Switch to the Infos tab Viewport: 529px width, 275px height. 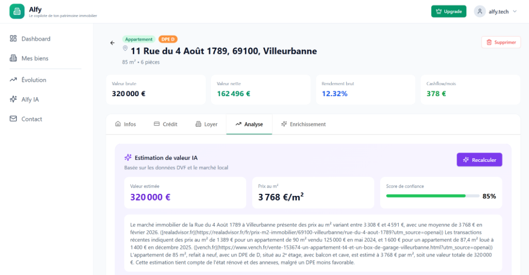(x=126, y=124)
